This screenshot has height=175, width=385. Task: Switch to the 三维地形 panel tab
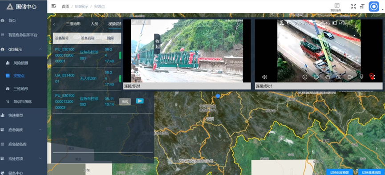click(73, 24)
